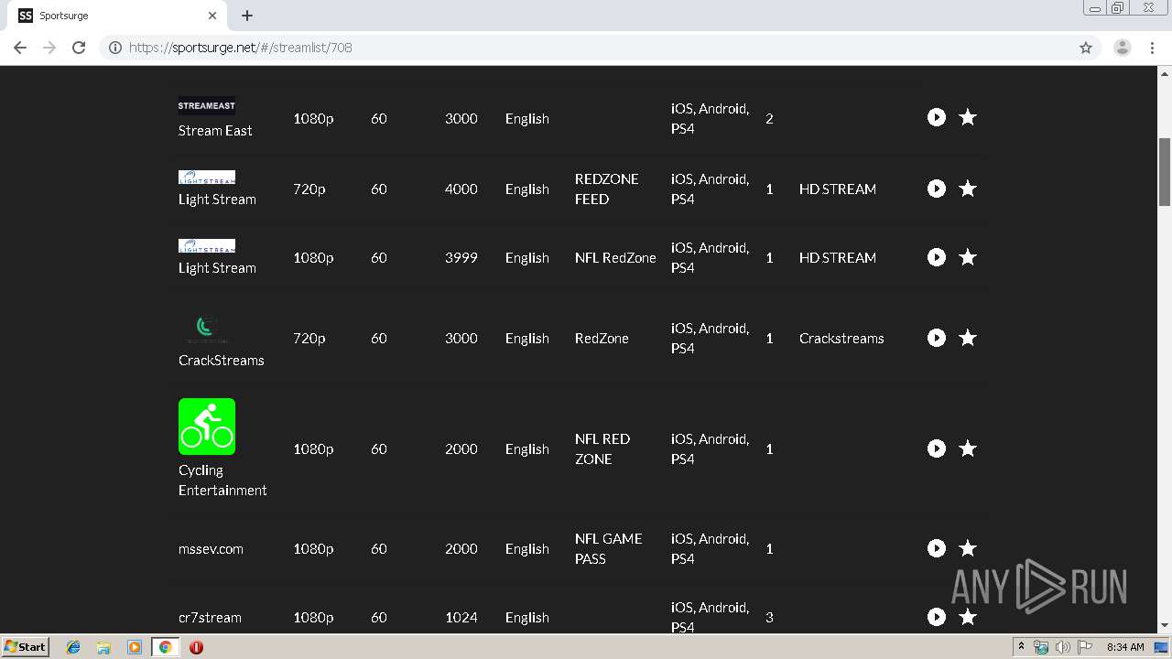Image resolution: width=1172 pixels, height=659 pixels.
Task: Click the scrollbar up arrow
Action: [x=1165, y=72]
